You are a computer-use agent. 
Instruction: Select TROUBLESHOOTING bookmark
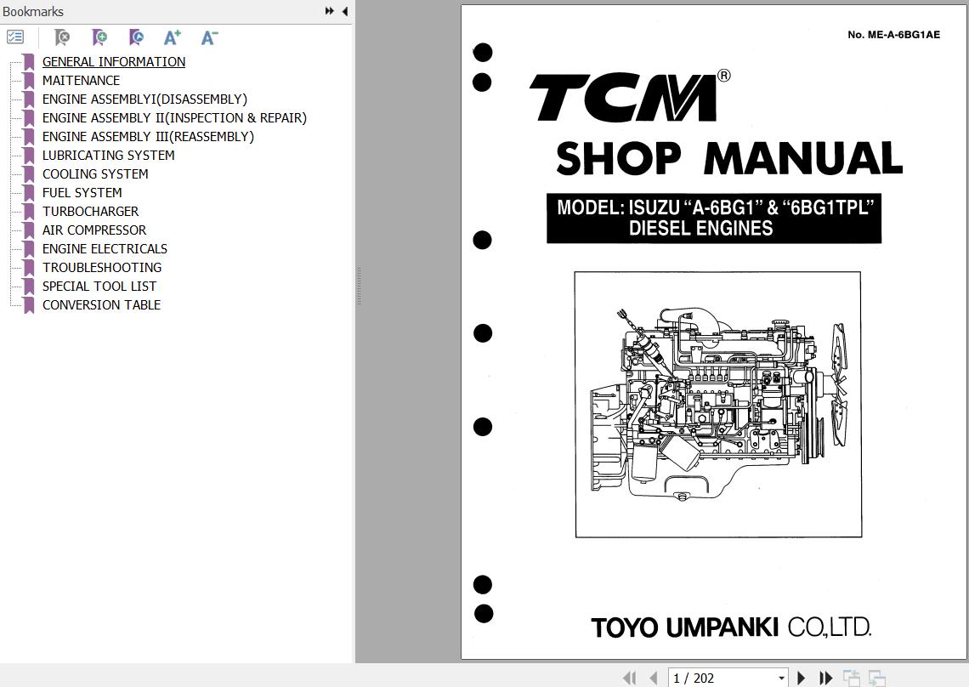click(102, 267)
